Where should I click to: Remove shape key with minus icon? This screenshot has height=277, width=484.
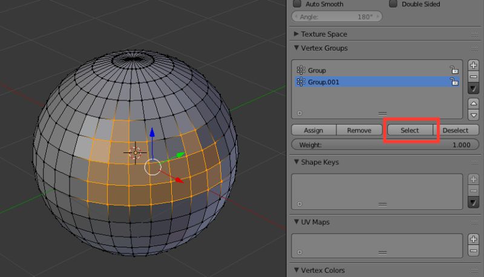473,191
